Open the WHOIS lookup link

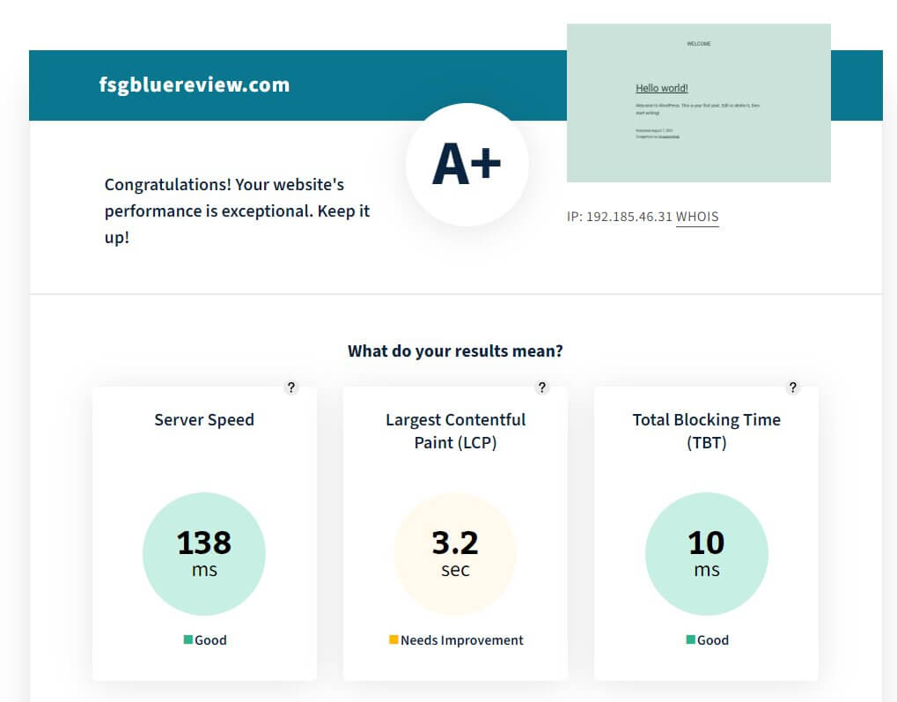coord(697,217)
